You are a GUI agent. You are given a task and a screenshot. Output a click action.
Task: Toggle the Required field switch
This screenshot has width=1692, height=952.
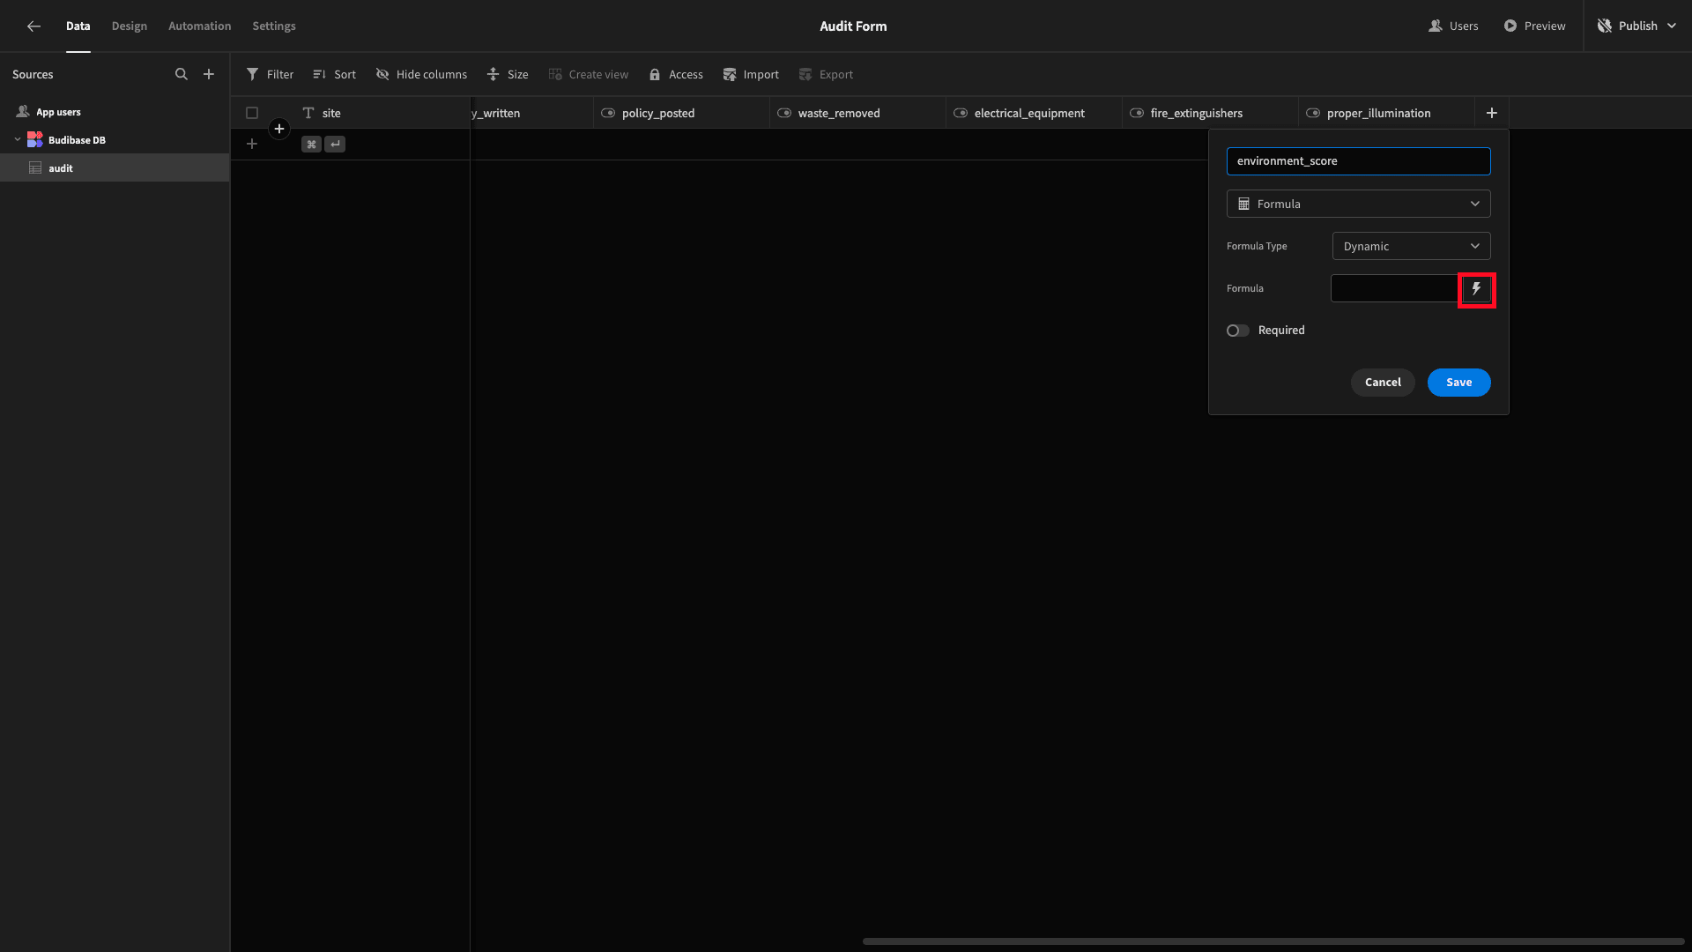tap(1236, 331)
